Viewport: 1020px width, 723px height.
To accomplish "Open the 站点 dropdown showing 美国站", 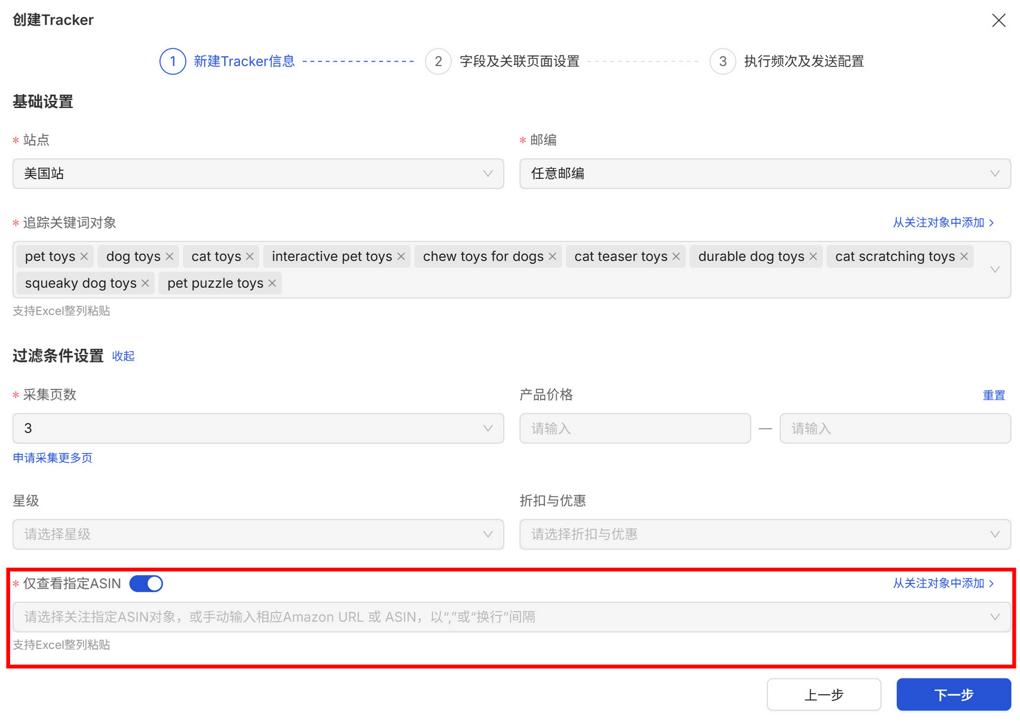I will (258, 174).
